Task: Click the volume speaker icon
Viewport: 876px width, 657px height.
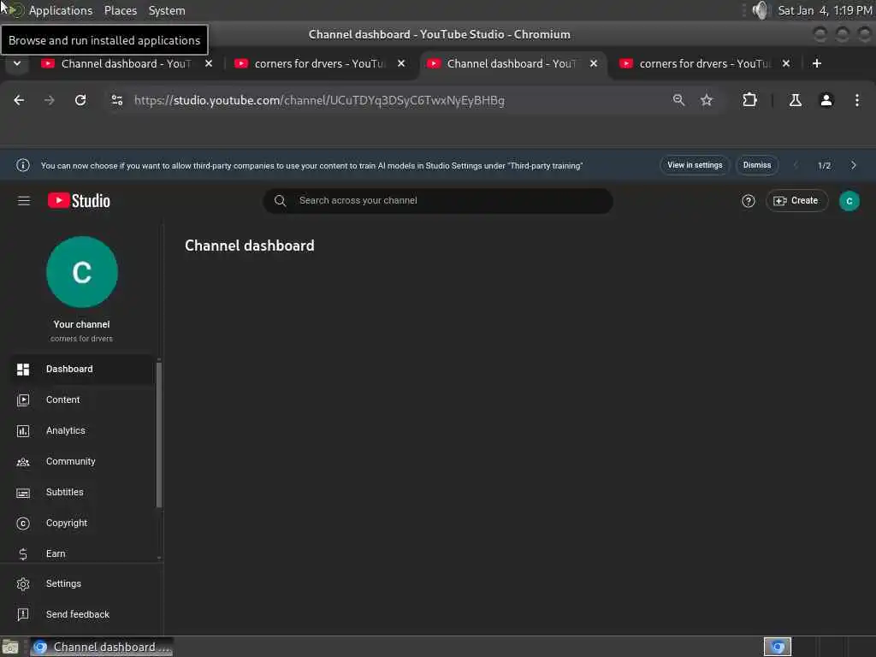Action: coord(761,10)
